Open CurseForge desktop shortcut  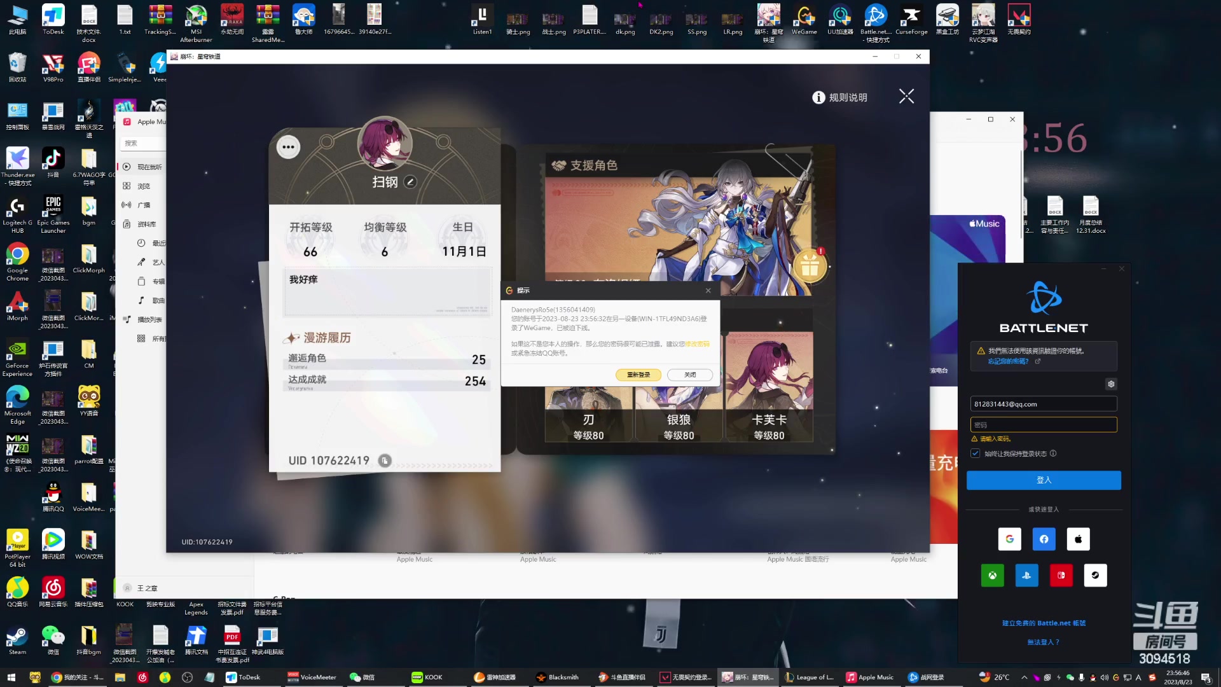(x=911, y=20)
